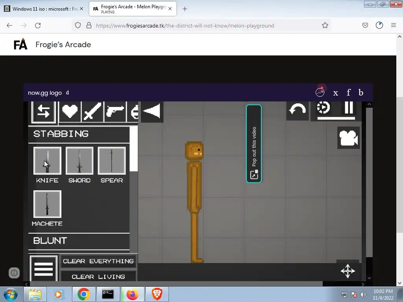Open File Explorer from taskbar
Screen dimensions: 403x302
(x=35, y=294)
